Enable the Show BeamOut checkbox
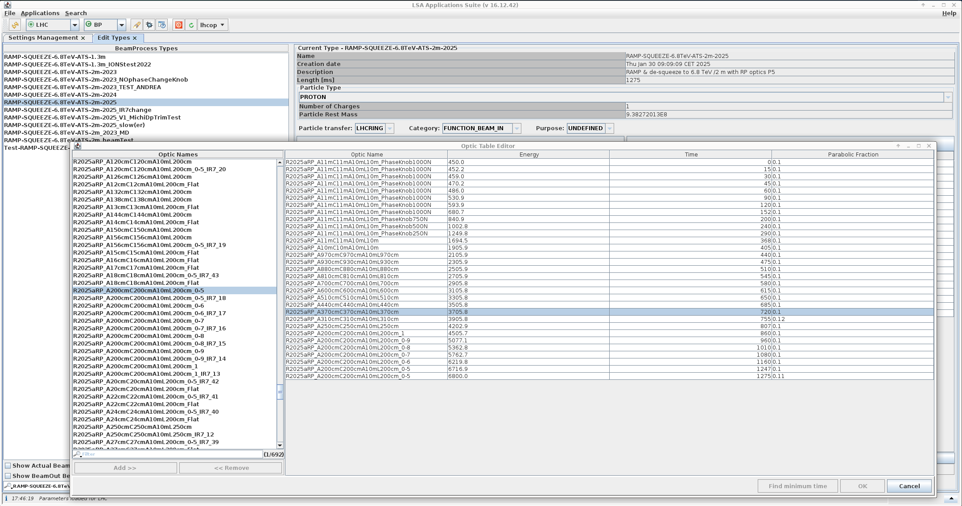This screenshot has width=962, height=506. pos(8,476)
